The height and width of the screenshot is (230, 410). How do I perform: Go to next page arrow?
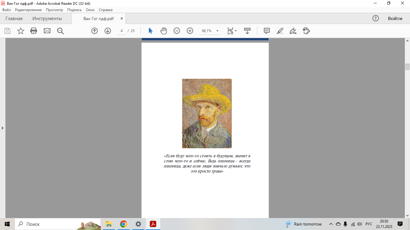108,31
